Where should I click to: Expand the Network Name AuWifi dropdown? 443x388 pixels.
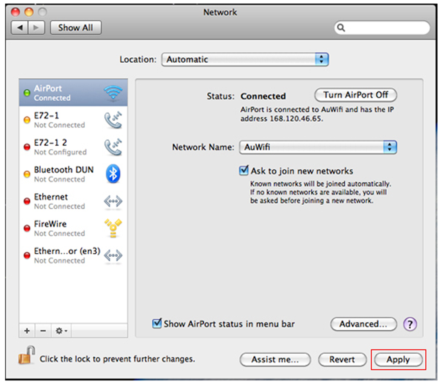pyautogui.click(x=318, y=147)
